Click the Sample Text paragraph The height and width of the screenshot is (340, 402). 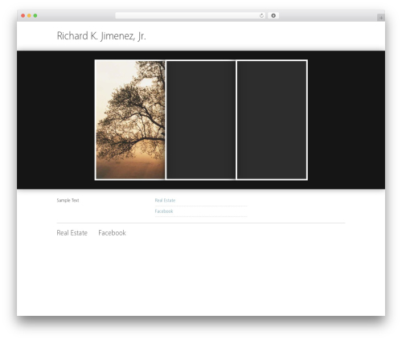[68, 200]
